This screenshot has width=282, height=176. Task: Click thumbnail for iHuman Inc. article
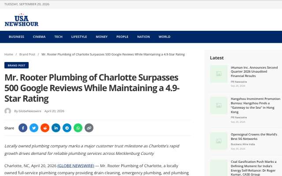click(x=219, y=74)
